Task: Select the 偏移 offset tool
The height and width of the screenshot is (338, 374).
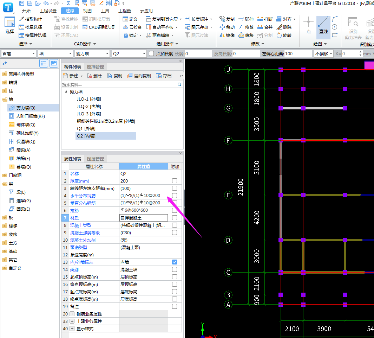Action: coord(246,36)
